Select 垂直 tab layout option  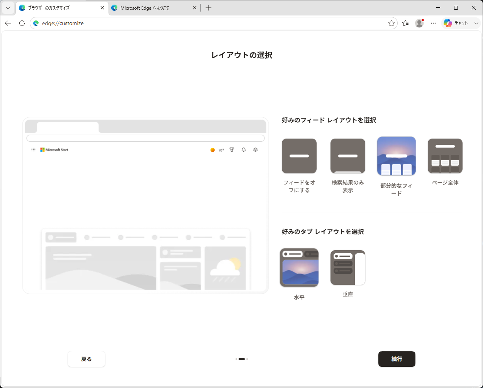click(348, 268)
